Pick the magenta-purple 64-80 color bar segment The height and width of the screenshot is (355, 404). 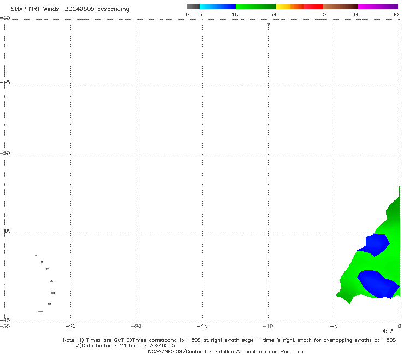pyautogui.click(x=378, y=7)
